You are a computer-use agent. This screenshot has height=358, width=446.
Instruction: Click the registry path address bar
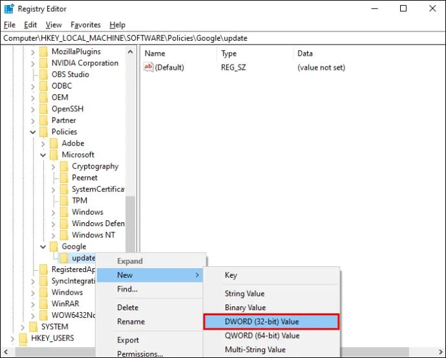pyautogui.click(x=223, y=38)
